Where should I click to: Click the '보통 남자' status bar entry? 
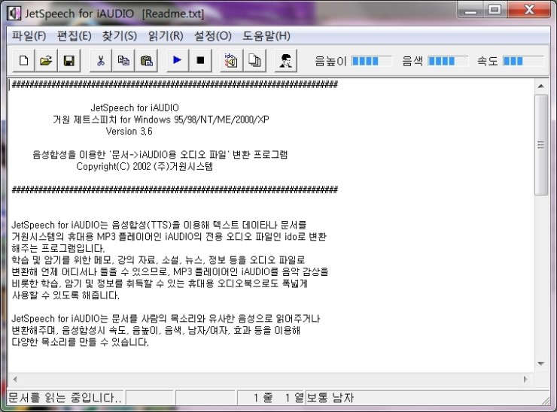[330, 398]
